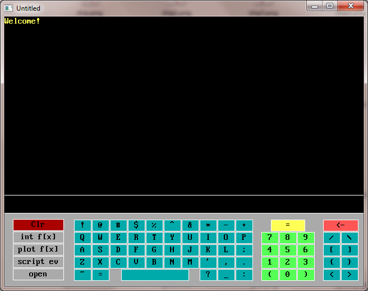The width and height of the screenshot is (368, 291).
Task: Tap the forward slash key
Action: 332,238
